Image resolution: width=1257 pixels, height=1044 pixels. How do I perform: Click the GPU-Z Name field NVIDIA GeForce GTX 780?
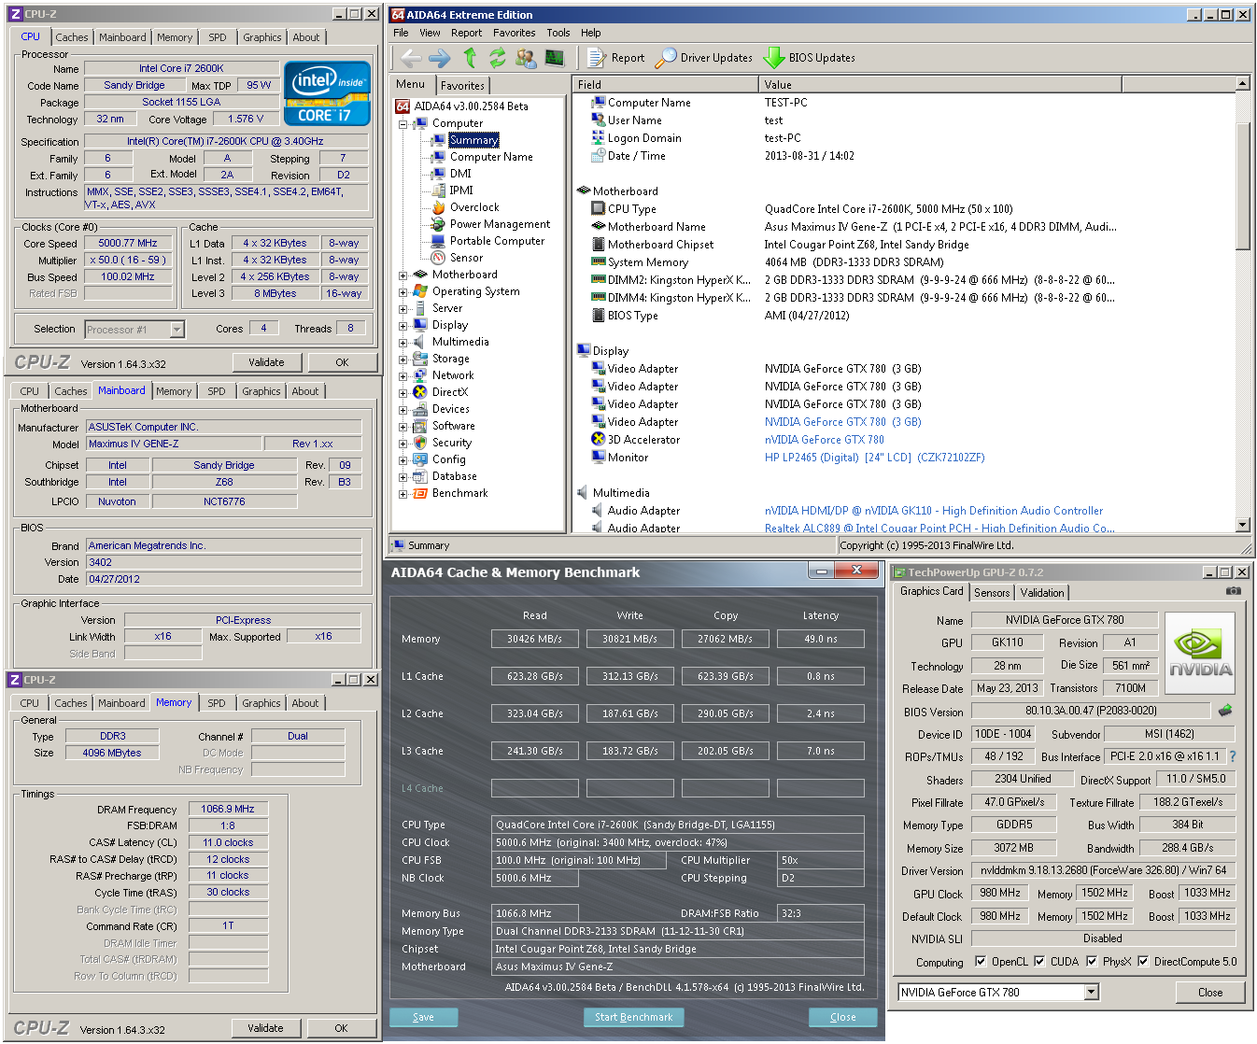click(x=1065, y=620)
